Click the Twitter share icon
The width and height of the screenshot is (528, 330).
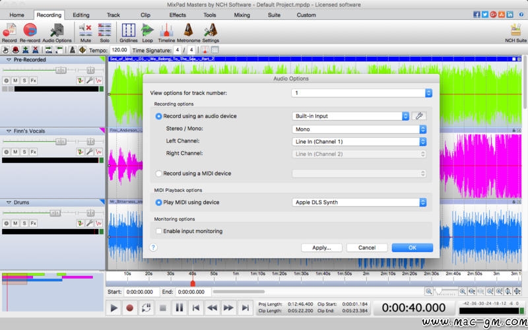coord(485,15)
